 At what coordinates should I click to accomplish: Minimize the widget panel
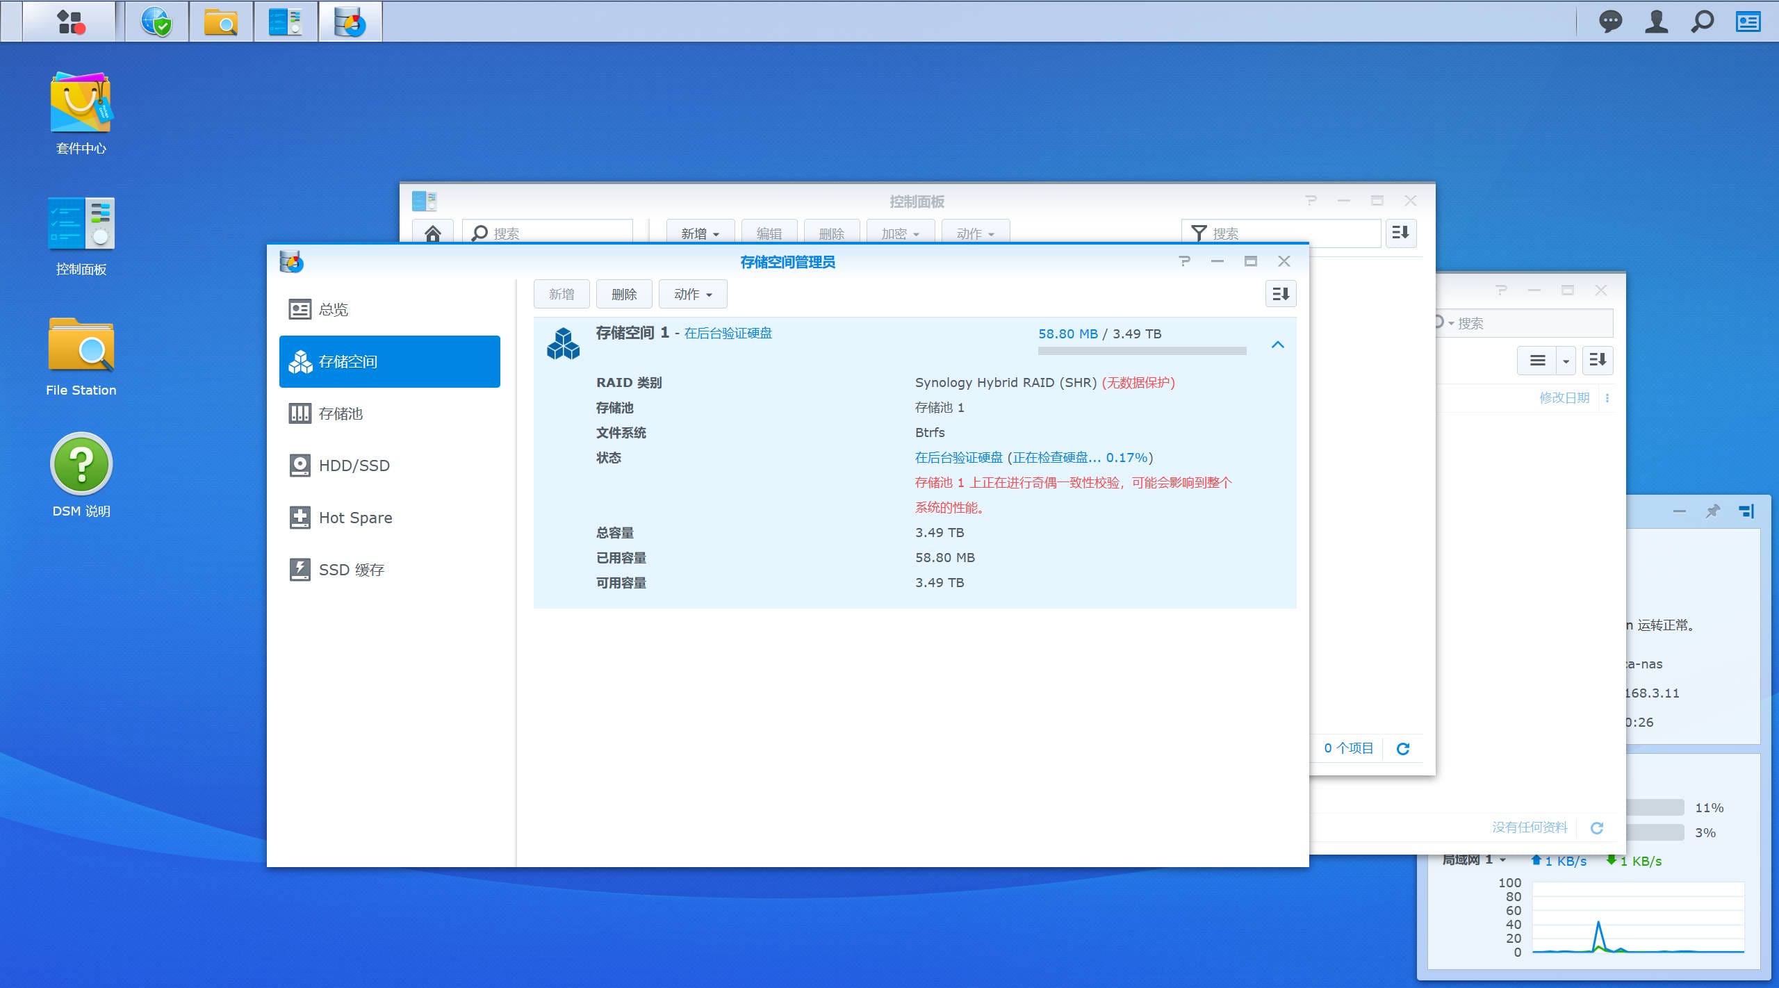(x=1680, y=511)
